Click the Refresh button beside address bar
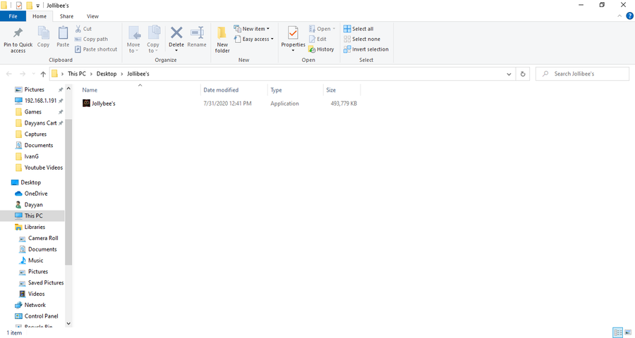Viewport: 635px width, 338px height. pyautogui.click(x=523, y=74)
